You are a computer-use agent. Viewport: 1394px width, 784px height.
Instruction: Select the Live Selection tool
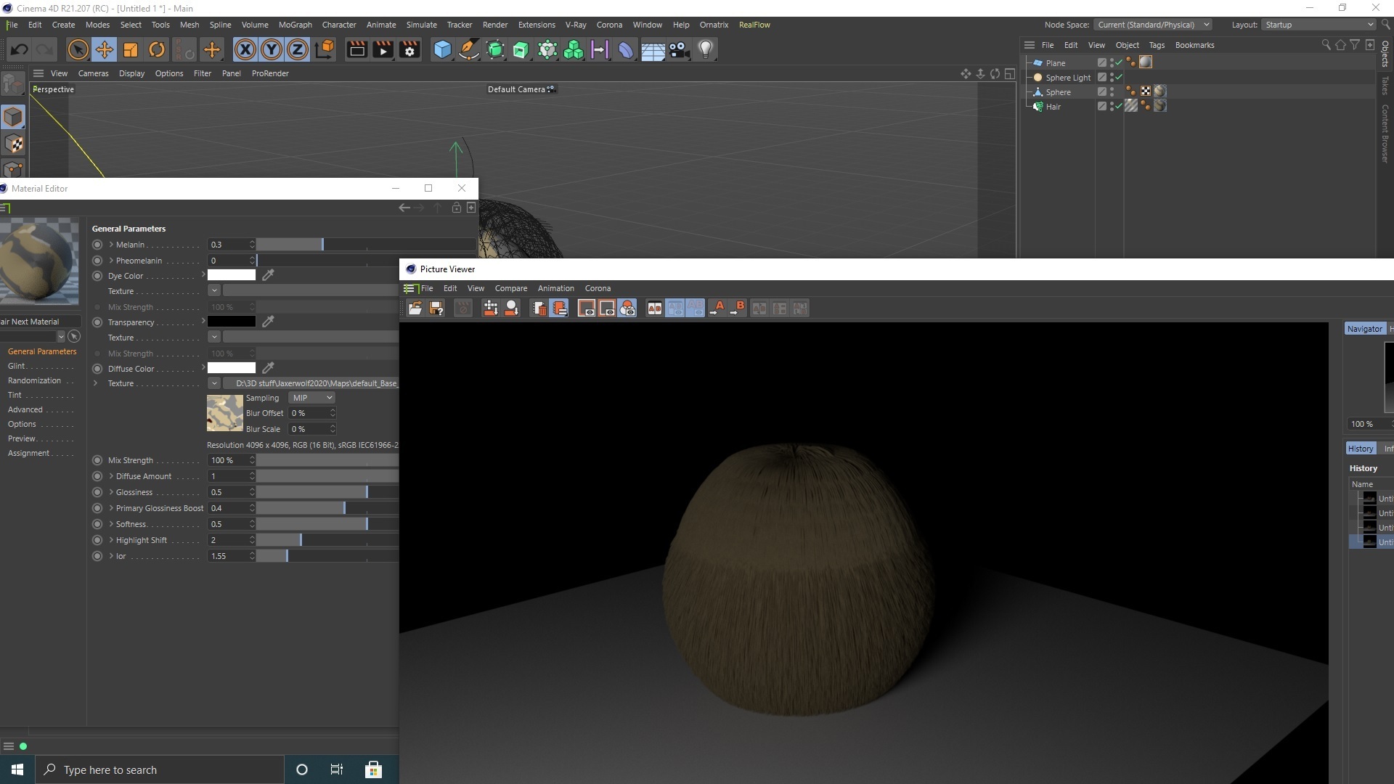pos(78,49)
